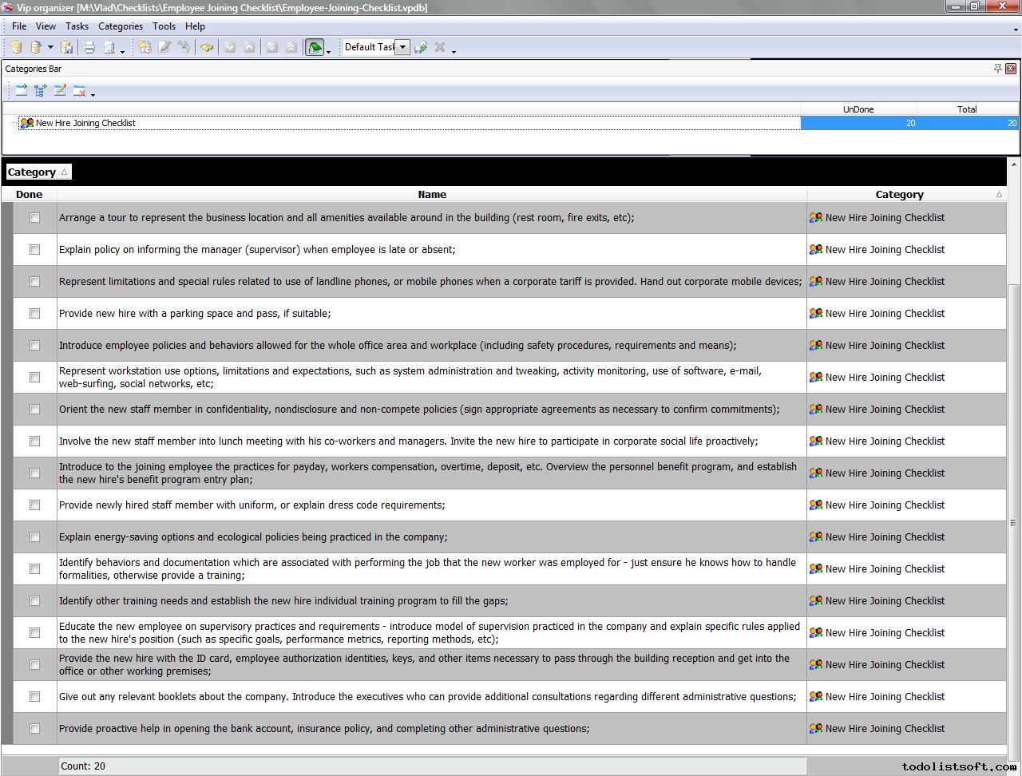Click the Edit Task pencil icon
This screenshot has width=1022, height=776.
click(x=164, y=48)
